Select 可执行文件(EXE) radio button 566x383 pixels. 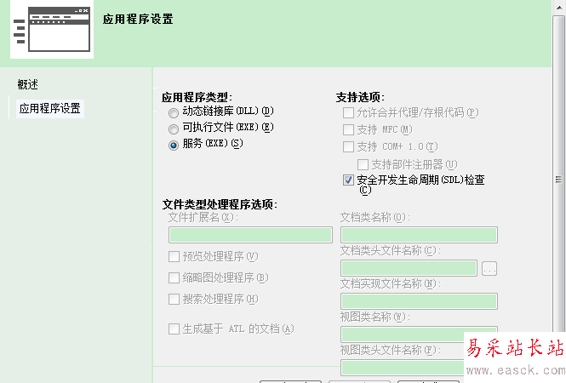[x=174, y=128]
